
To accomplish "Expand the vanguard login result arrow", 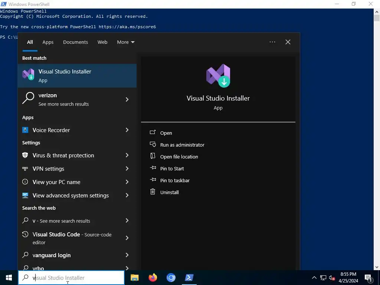I will click(127, 255).
